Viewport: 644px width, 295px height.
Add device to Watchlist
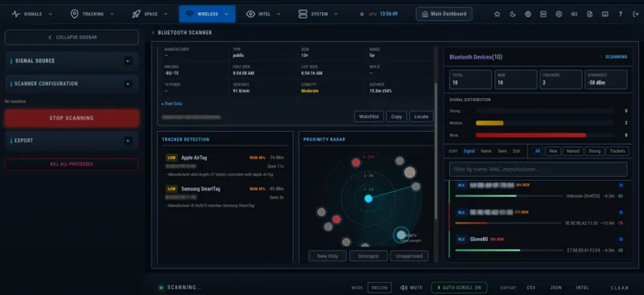[369, 117]
